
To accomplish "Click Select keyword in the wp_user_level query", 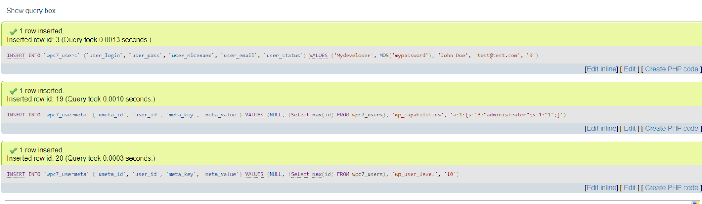I will coord(300,174).
